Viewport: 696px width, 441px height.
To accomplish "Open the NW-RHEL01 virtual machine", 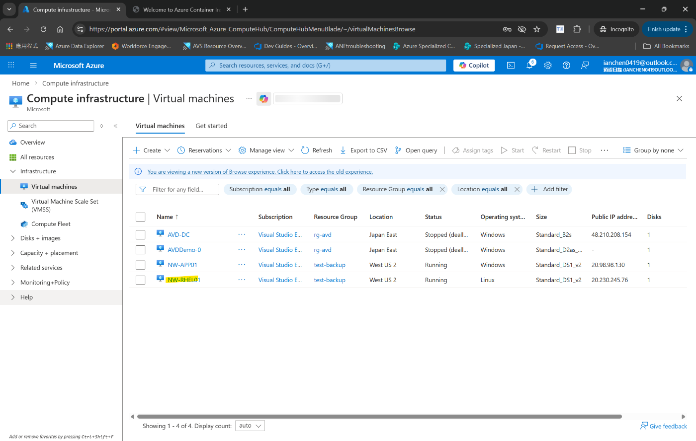I will pyautogui.click(x=183, y=280).
